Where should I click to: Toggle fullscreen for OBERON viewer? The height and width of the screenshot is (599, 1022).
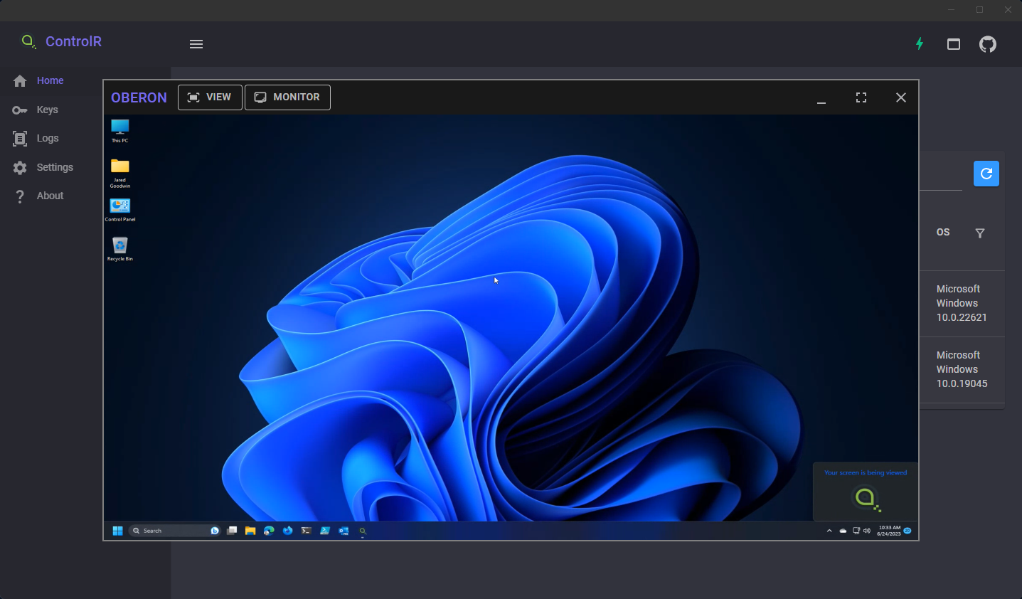point(861,97)
